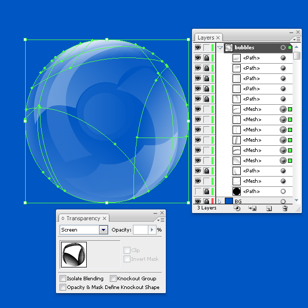The height and width of the screenshot is (308, 308).
Task: Click the bubbles layer target circle
Action: point(283,47)
